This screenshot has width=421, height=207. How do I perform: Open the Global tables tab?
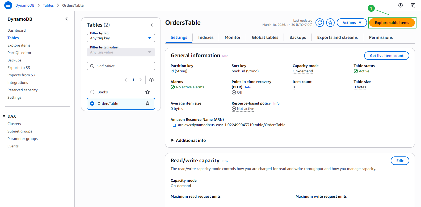(265, 38)
